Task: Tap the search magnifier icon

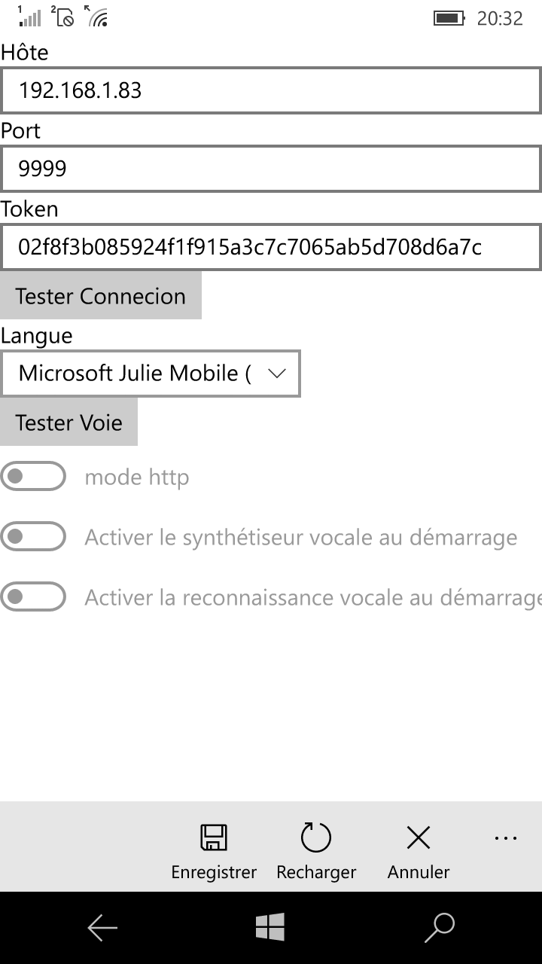Action: (440, 928)
